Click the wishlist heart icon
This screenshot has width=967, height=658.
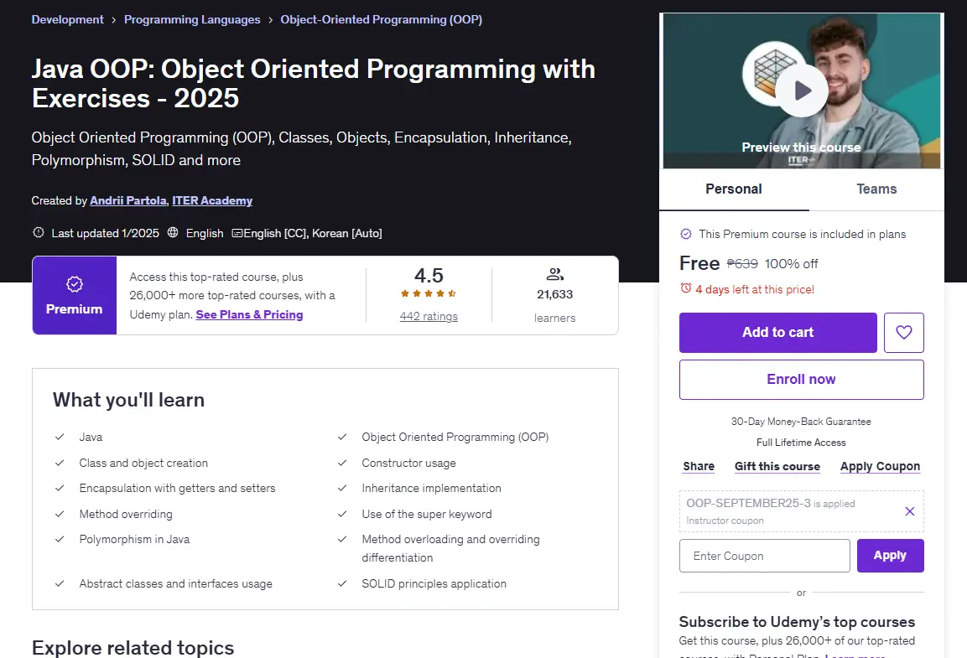tap(903, 333)
